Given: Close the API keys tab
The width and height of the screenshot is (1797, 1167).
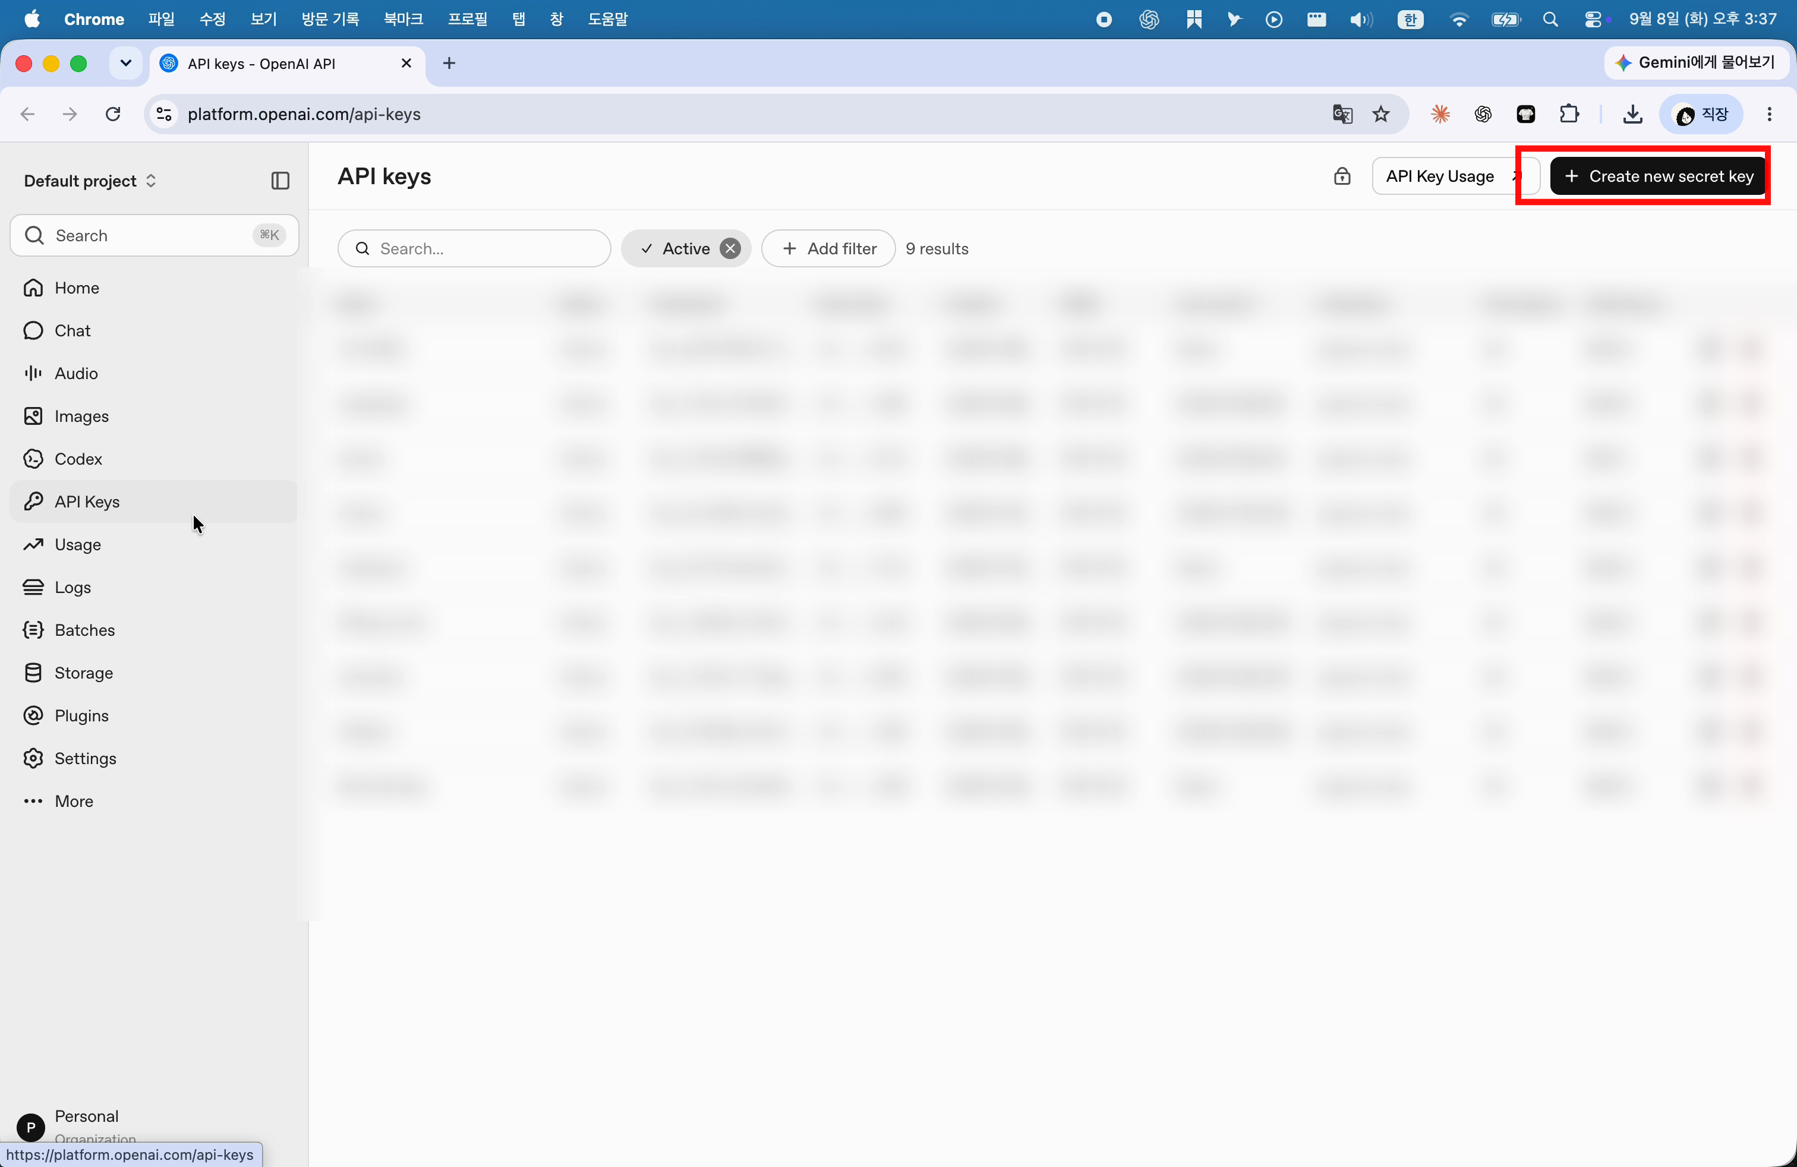Looking at the screenshot, I should (406, 64).
